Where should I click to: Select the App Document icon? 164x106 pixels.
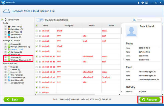pos(9,83)
